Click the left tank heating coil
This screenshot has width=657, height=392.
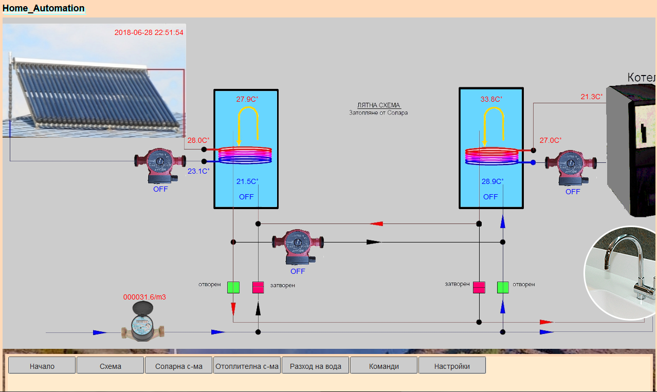[245, 155]
